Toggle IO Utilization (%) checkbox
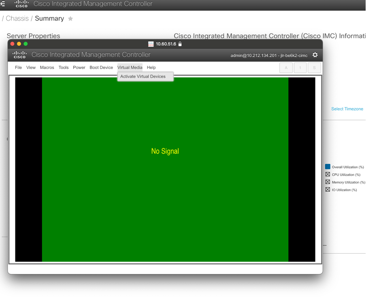The image size is (366, 305). 328,190
